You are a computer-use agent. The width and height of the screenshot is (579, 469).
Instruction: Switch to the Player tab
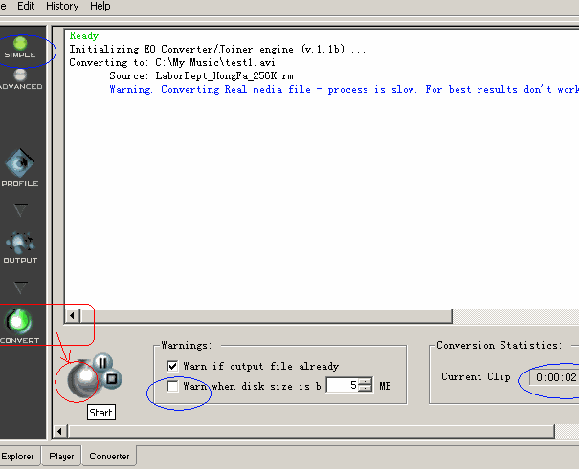[61, 457]
